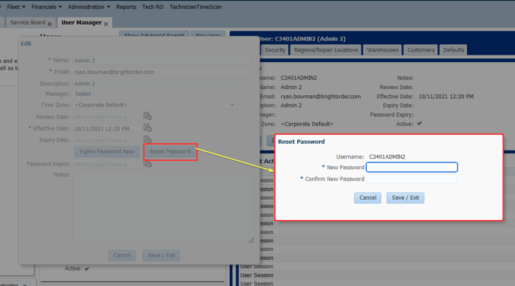Click the Select link for Manager
515x286 pixels.
83,94
